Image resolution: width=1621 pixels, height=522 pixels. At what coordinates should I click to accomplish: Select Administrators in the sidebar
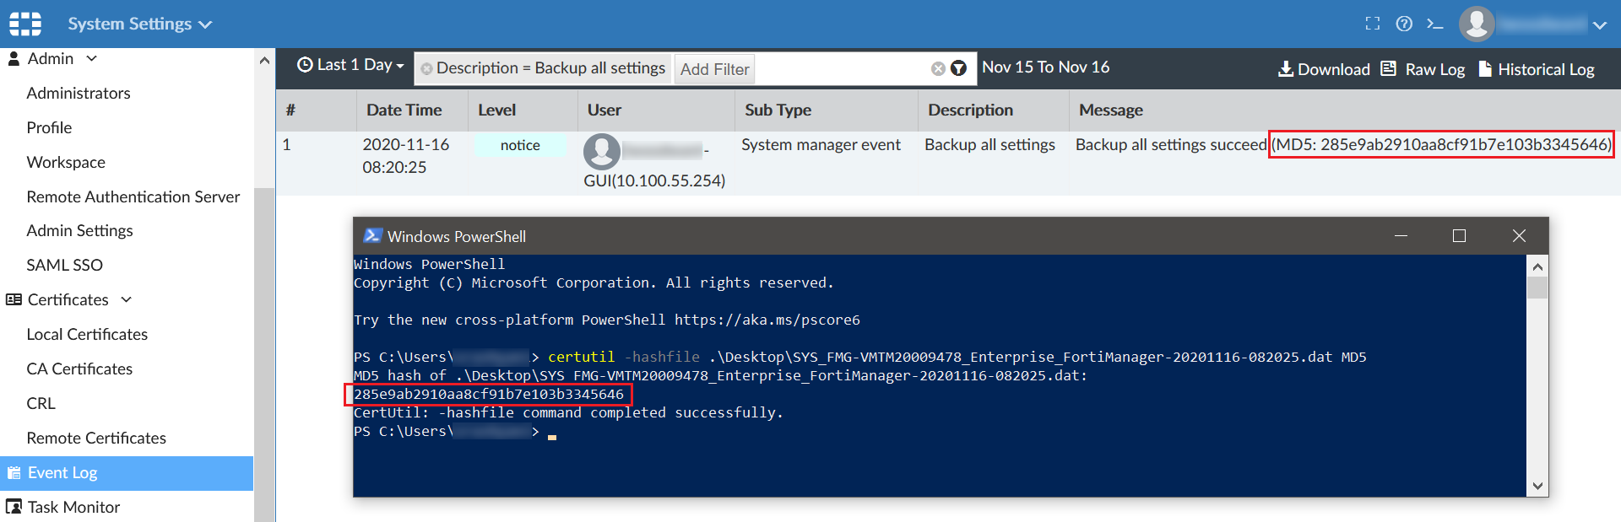(79, 93)
